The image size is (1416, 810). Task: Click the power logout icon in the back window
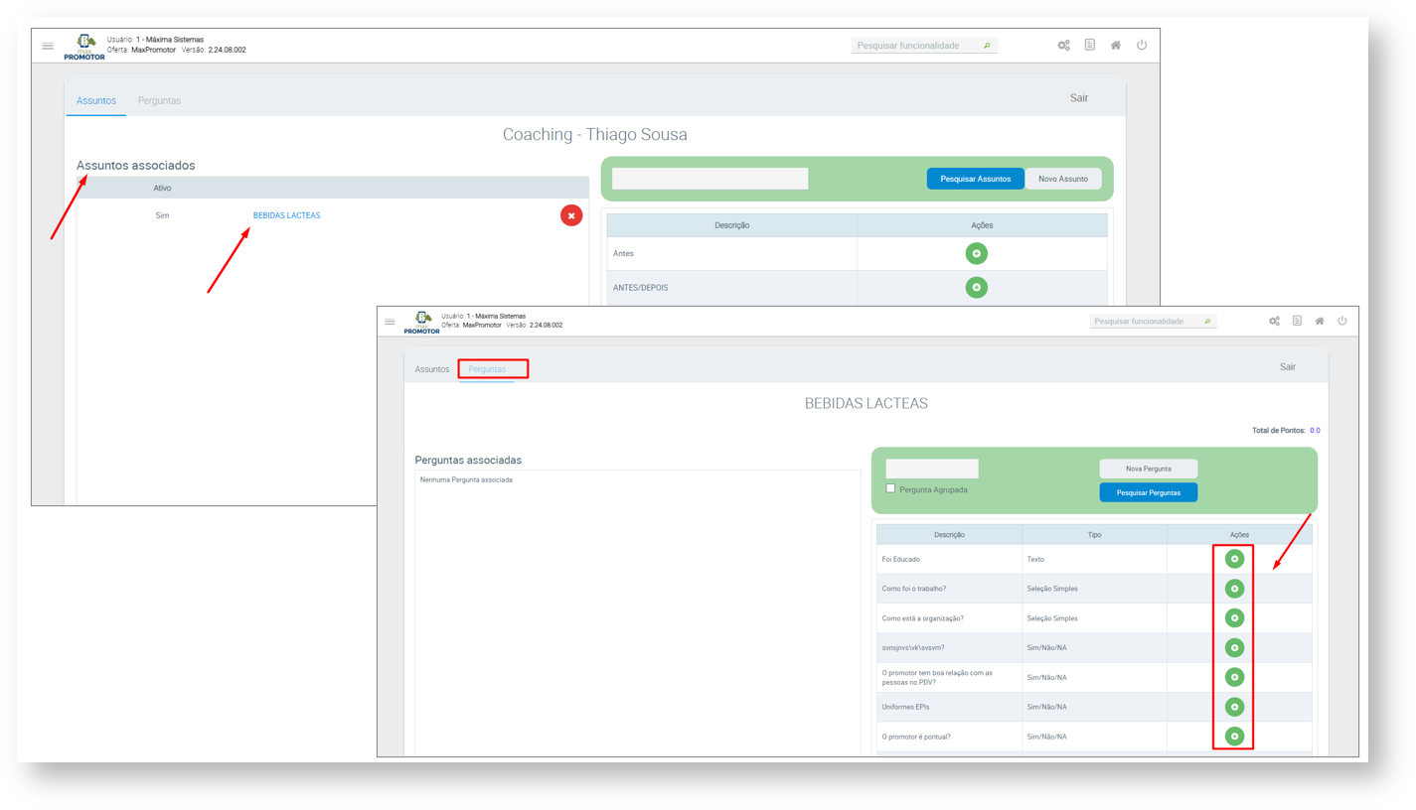[x=1142, y=46]
